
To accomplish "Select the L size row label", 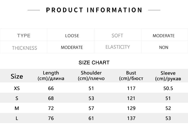I will pos(17,118).
